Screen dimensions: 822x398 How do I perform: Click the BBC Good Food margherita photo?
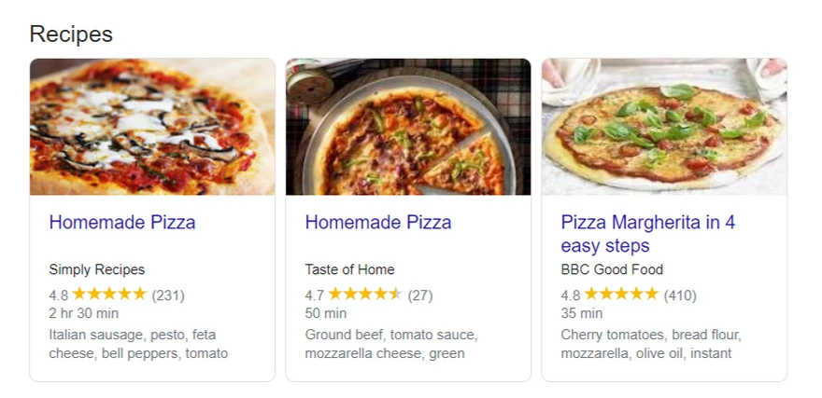664,127
